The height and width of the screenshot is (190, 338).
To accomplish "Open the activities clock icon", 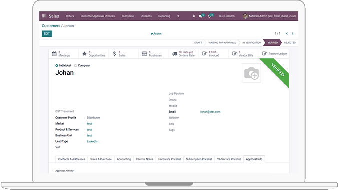I will click(x=210, y=16).
